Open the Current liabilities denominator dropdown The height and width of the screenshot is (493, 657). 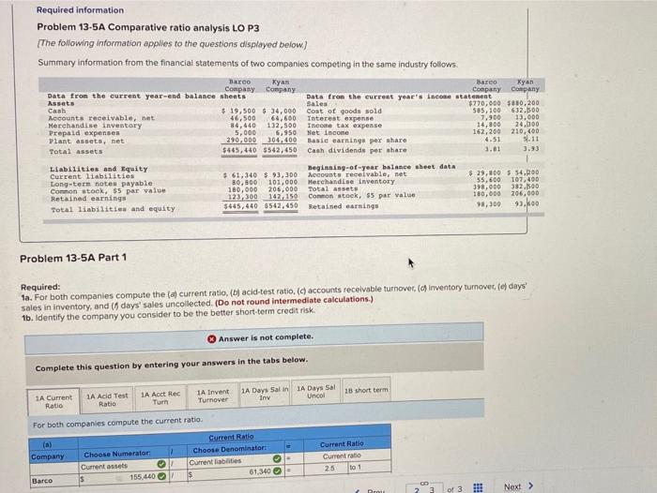point(236,461)
